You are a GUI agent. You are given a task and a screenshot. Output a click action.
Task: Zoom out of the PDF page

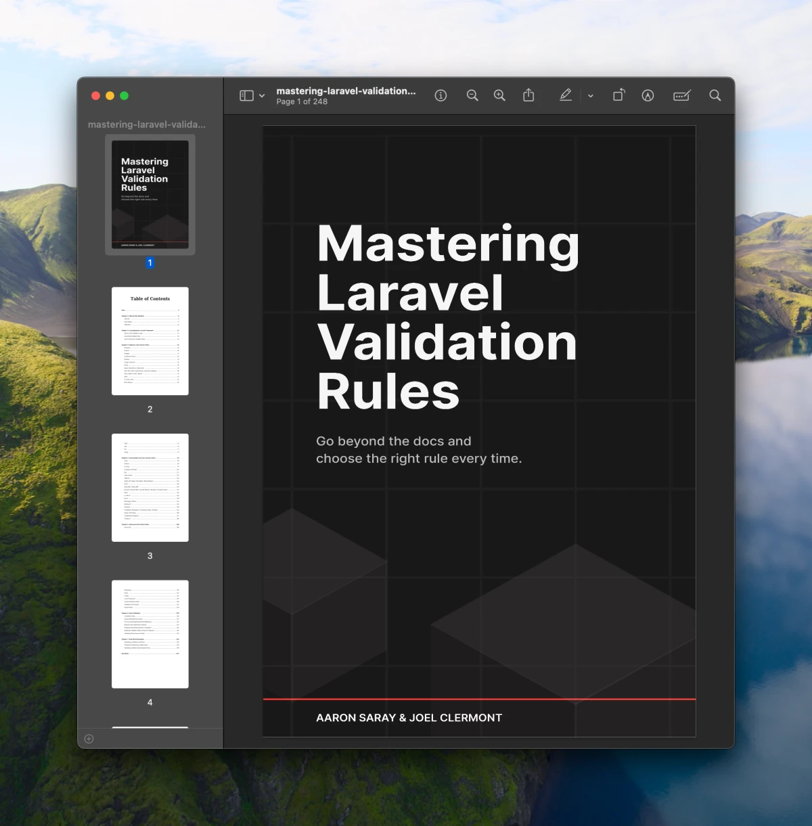(472, 96)
